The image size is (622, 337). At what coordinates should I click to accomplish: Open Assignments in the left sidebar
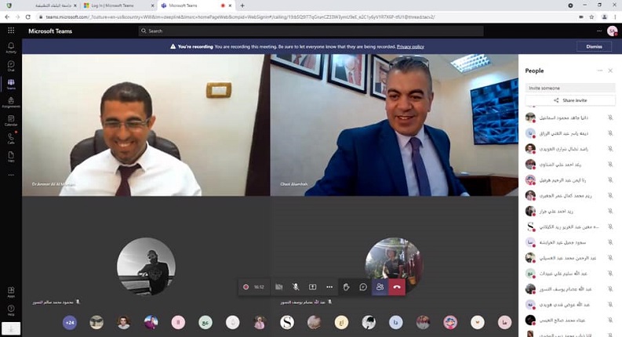[x=11, y=102]
